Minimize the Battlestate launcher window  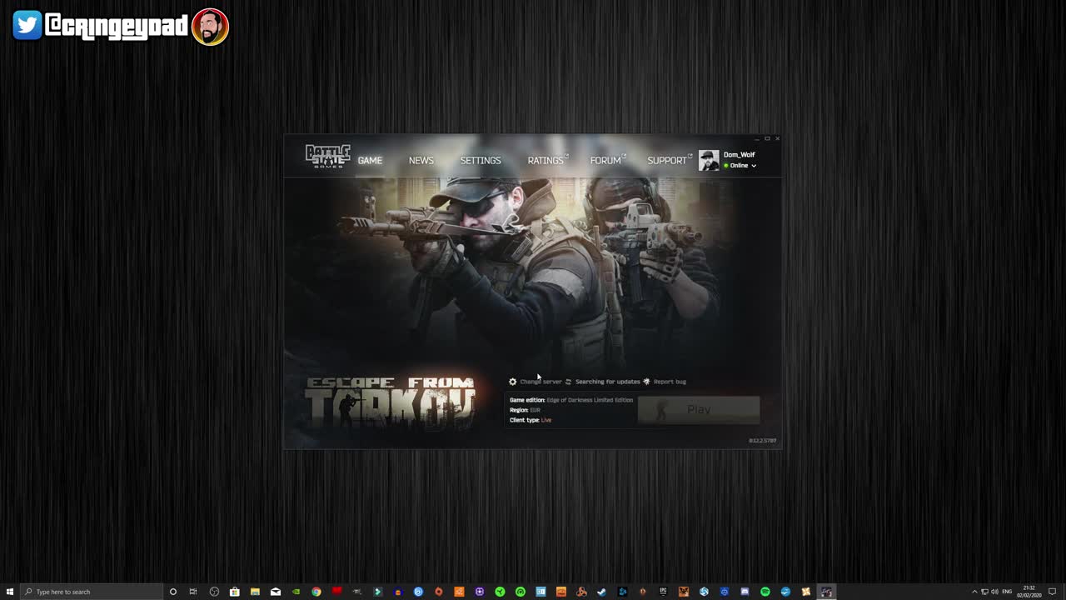(x=757, y=138)
